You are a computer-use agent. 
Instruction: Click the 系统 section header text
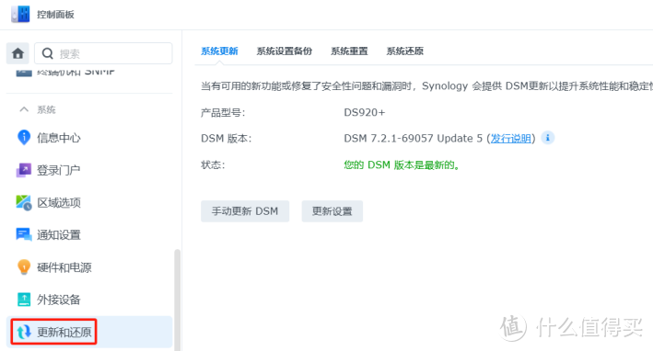point(46,109)
